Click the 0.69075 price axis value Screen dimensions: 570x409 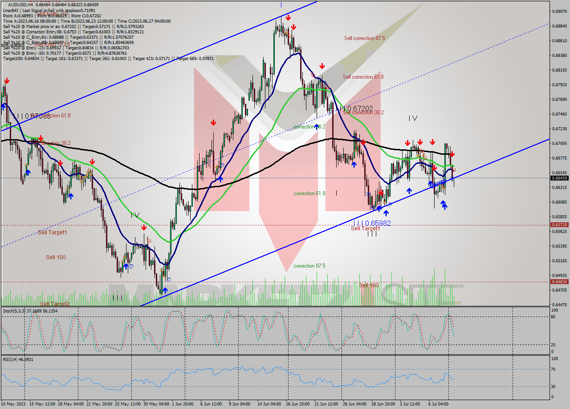560,11
